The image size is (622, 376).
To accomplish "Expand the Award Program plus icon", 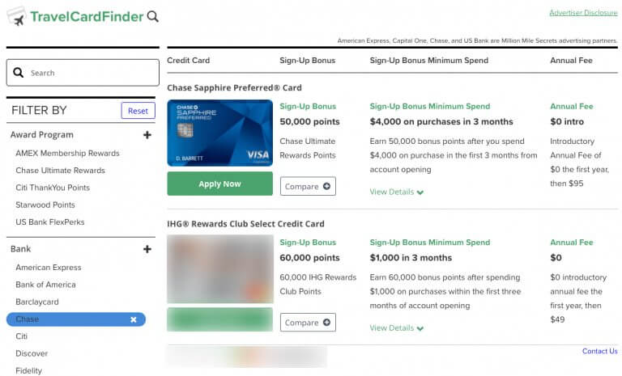I will 147,135.
